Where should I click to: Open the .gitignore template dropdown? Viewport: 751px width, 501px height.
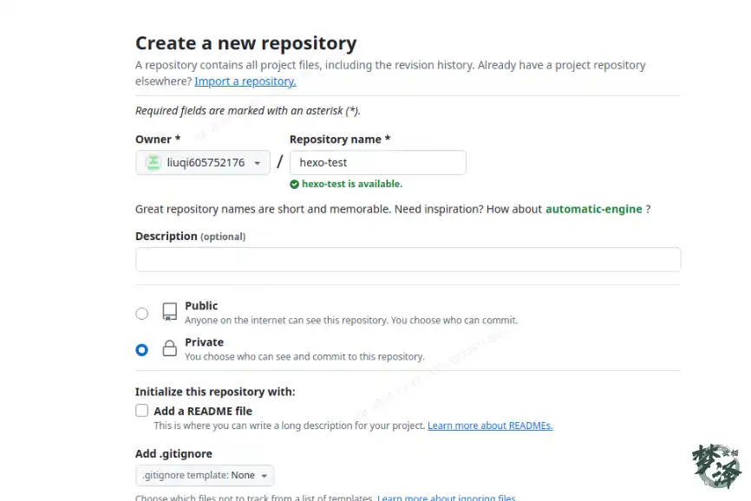(x=205, y=475)
